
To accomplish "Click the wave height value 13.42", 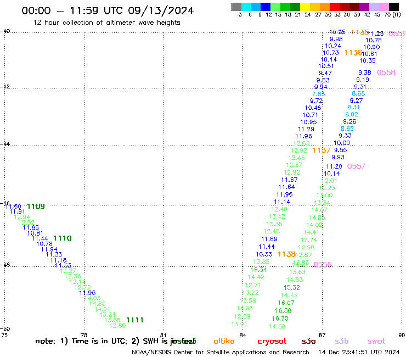I will (x=277, y=216).
